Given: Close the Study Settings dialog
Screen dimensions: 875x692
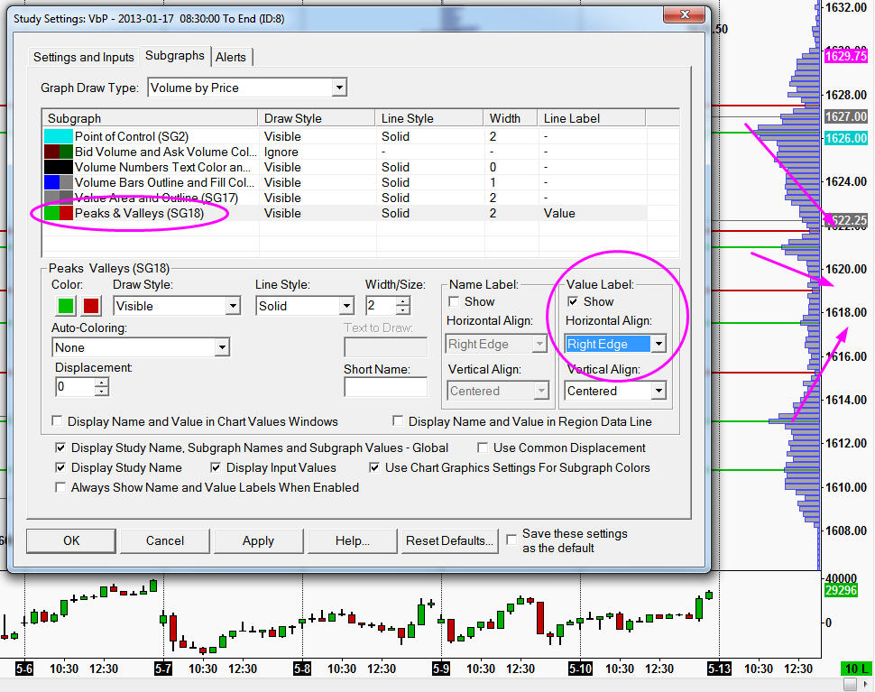Looking at the screenshot, I should point(686,14).
